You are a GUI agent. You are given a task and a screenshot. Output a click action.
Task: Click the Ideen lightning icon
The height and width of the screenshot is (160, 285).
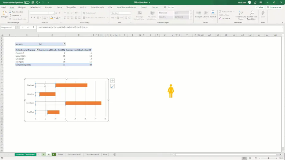[x=263, y=13]
